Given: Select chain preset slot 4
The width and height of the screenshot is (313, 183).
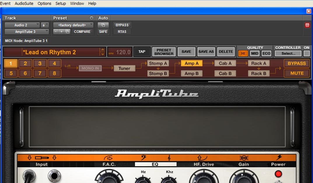Looking at the screenshot, I should (54, 64).
